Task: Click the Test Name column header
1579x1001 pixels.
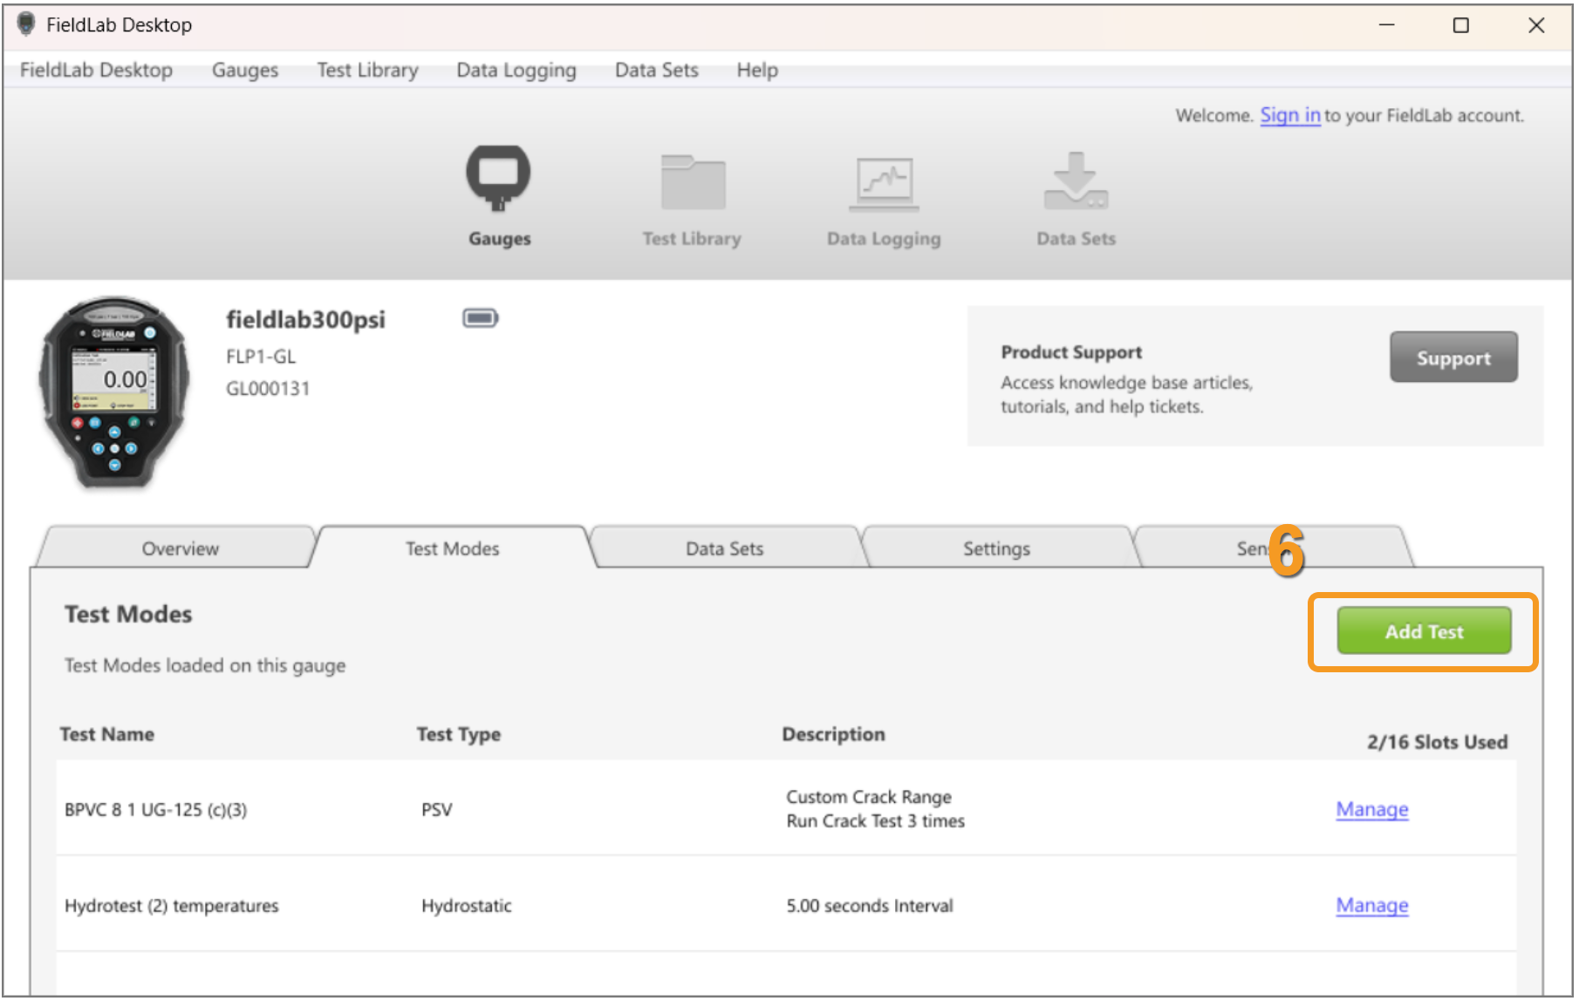Action: click(107, 734)
